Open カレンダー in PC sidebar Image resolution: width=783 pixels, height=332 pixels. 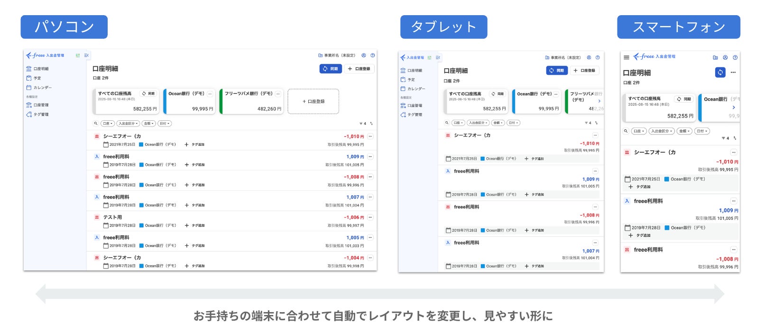39,88
